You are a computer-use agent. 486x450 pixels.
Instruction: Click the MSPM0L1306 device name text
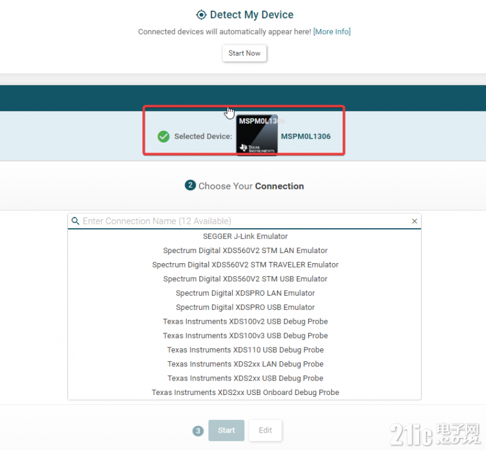click(x=306, y=136)
